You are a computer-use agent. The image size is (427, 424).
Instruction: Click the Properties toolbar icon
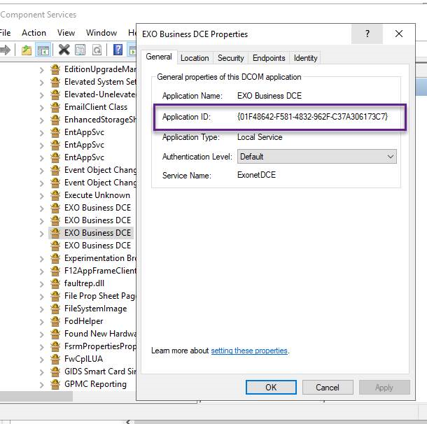point(80,50)
